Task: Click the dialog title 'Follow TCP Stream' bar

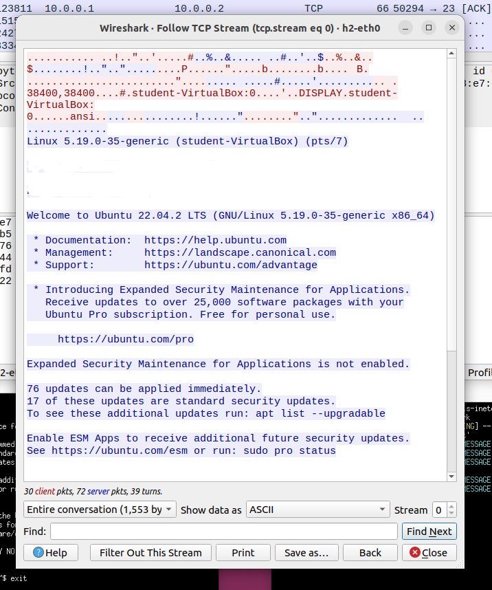Action: click(x=240, y=28)
